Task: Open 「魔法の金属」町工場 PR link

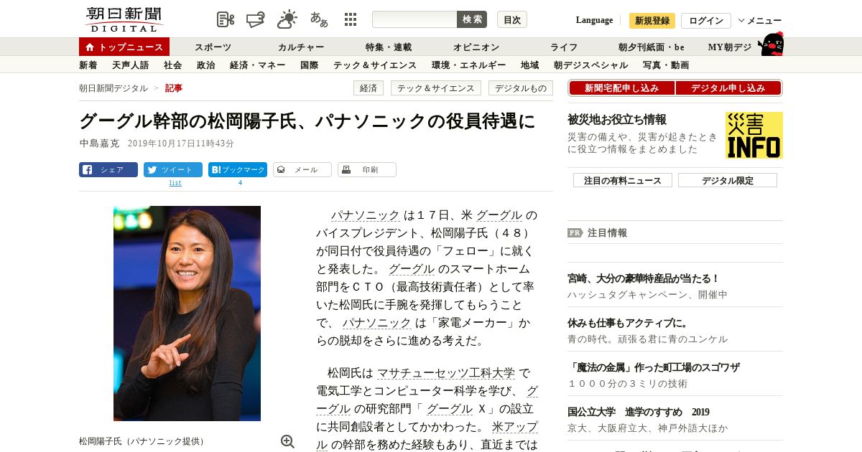Action: (x=654, y=367)
